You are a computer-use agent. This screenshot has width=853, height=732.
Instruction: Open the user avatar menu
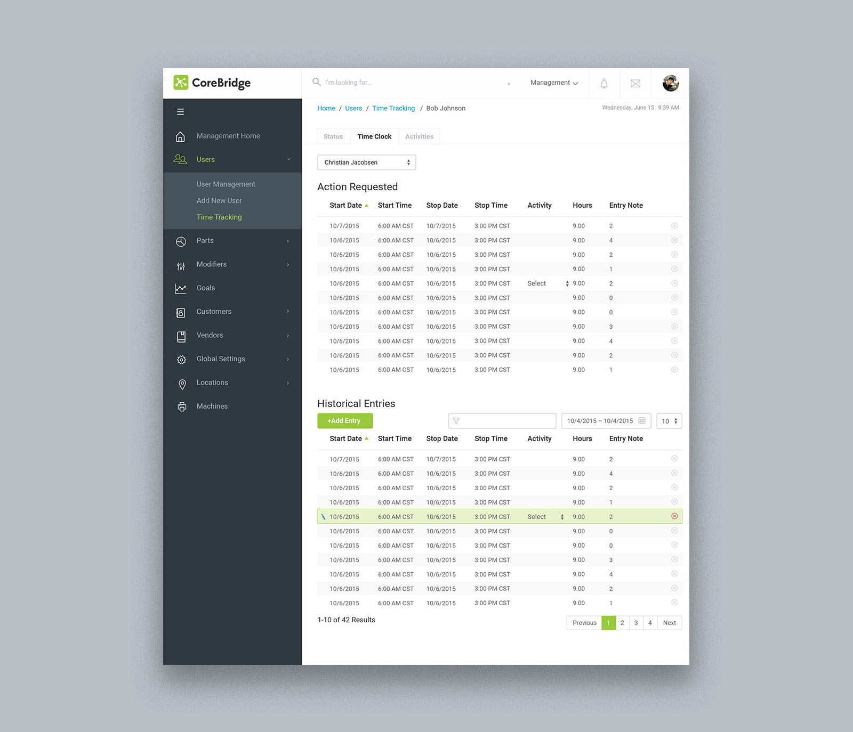[x=671, y=83]
